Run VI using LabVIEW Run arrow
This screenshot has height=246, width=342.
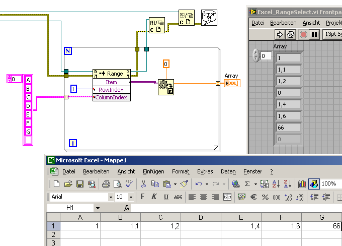280,35
